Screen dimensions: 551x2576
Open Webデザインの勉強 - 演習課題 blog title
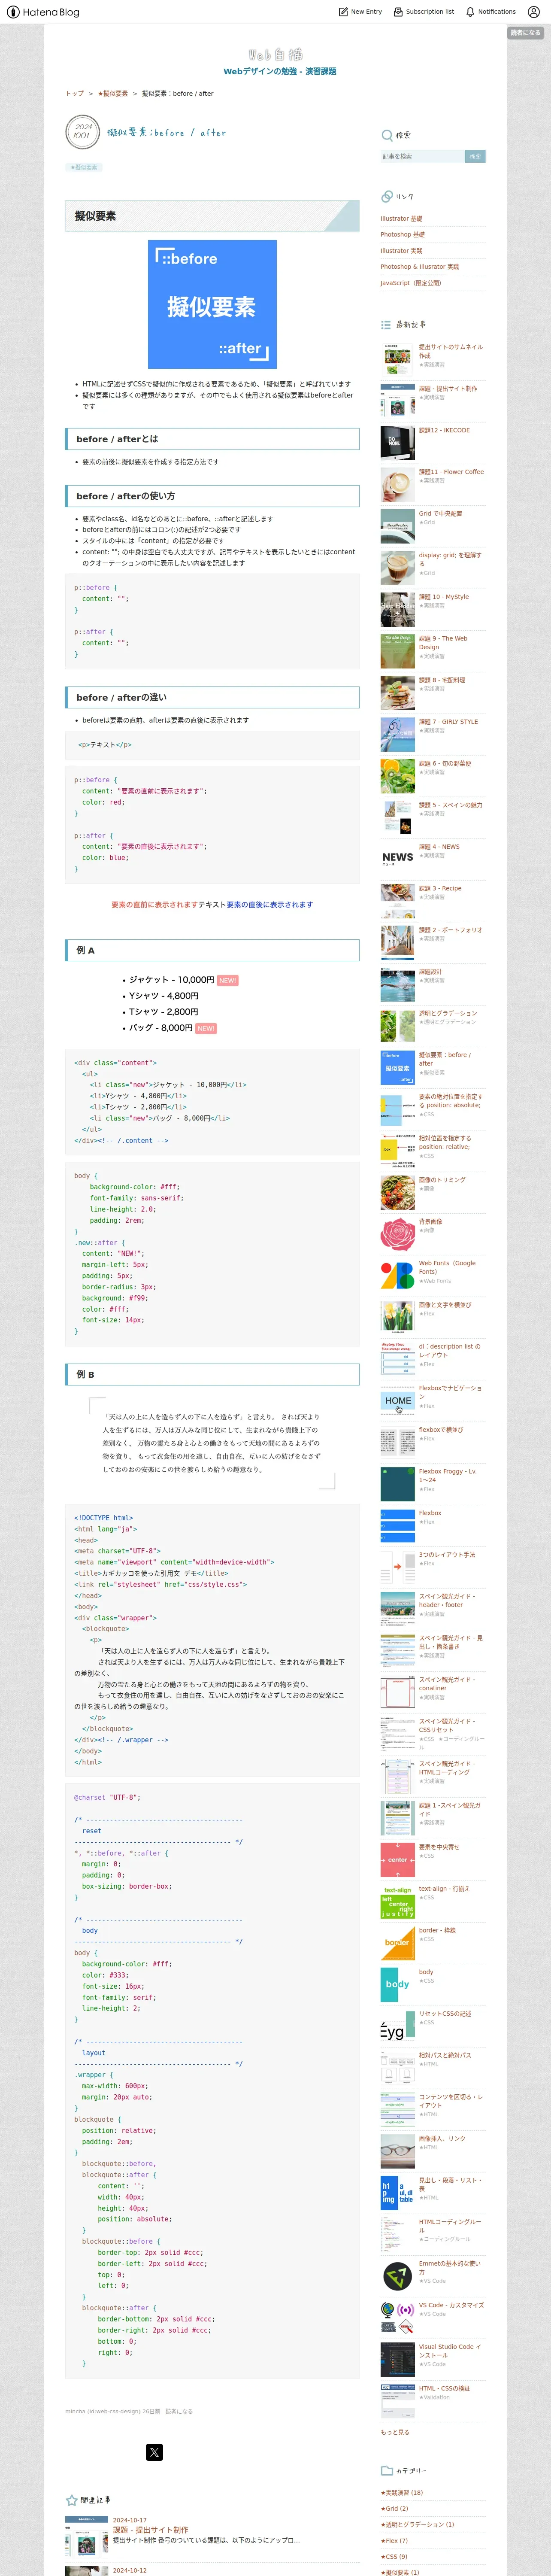(279, 72)
